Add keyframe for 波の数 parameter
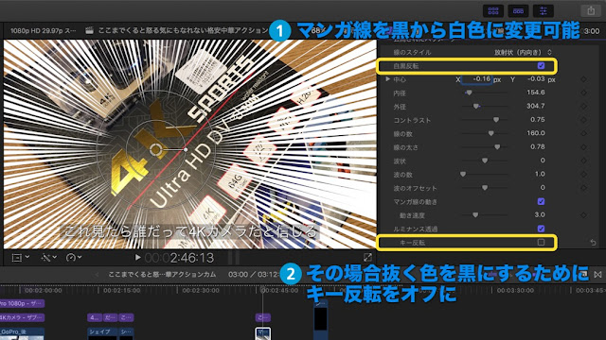Image resolution: width=606 pixels, height=340 pixels. [x=583, y=174]
